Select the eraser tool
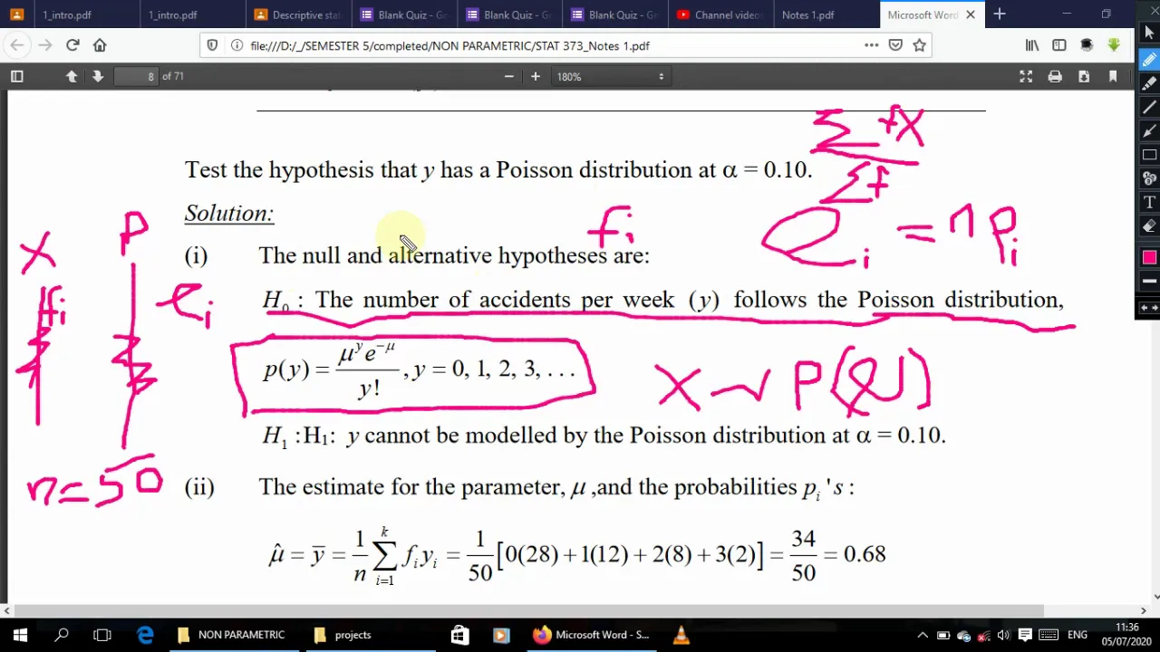1160x652 pixels. coord(1149,225)
